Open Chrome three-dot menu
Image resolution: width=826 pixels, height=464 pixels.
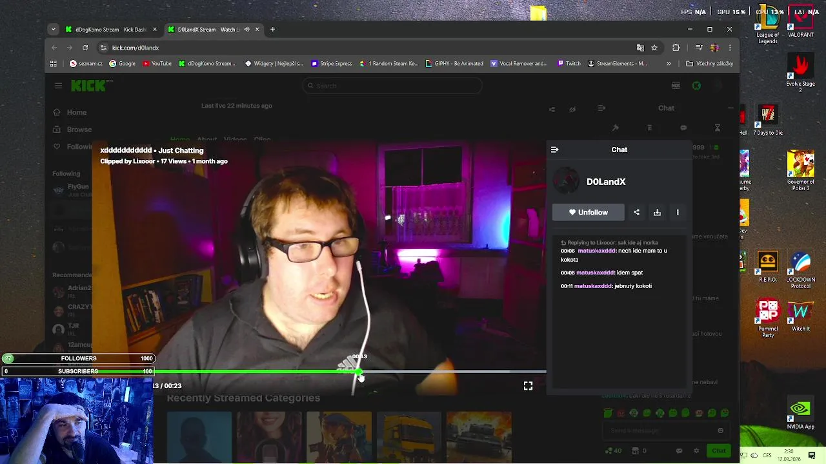click(730, 48)
